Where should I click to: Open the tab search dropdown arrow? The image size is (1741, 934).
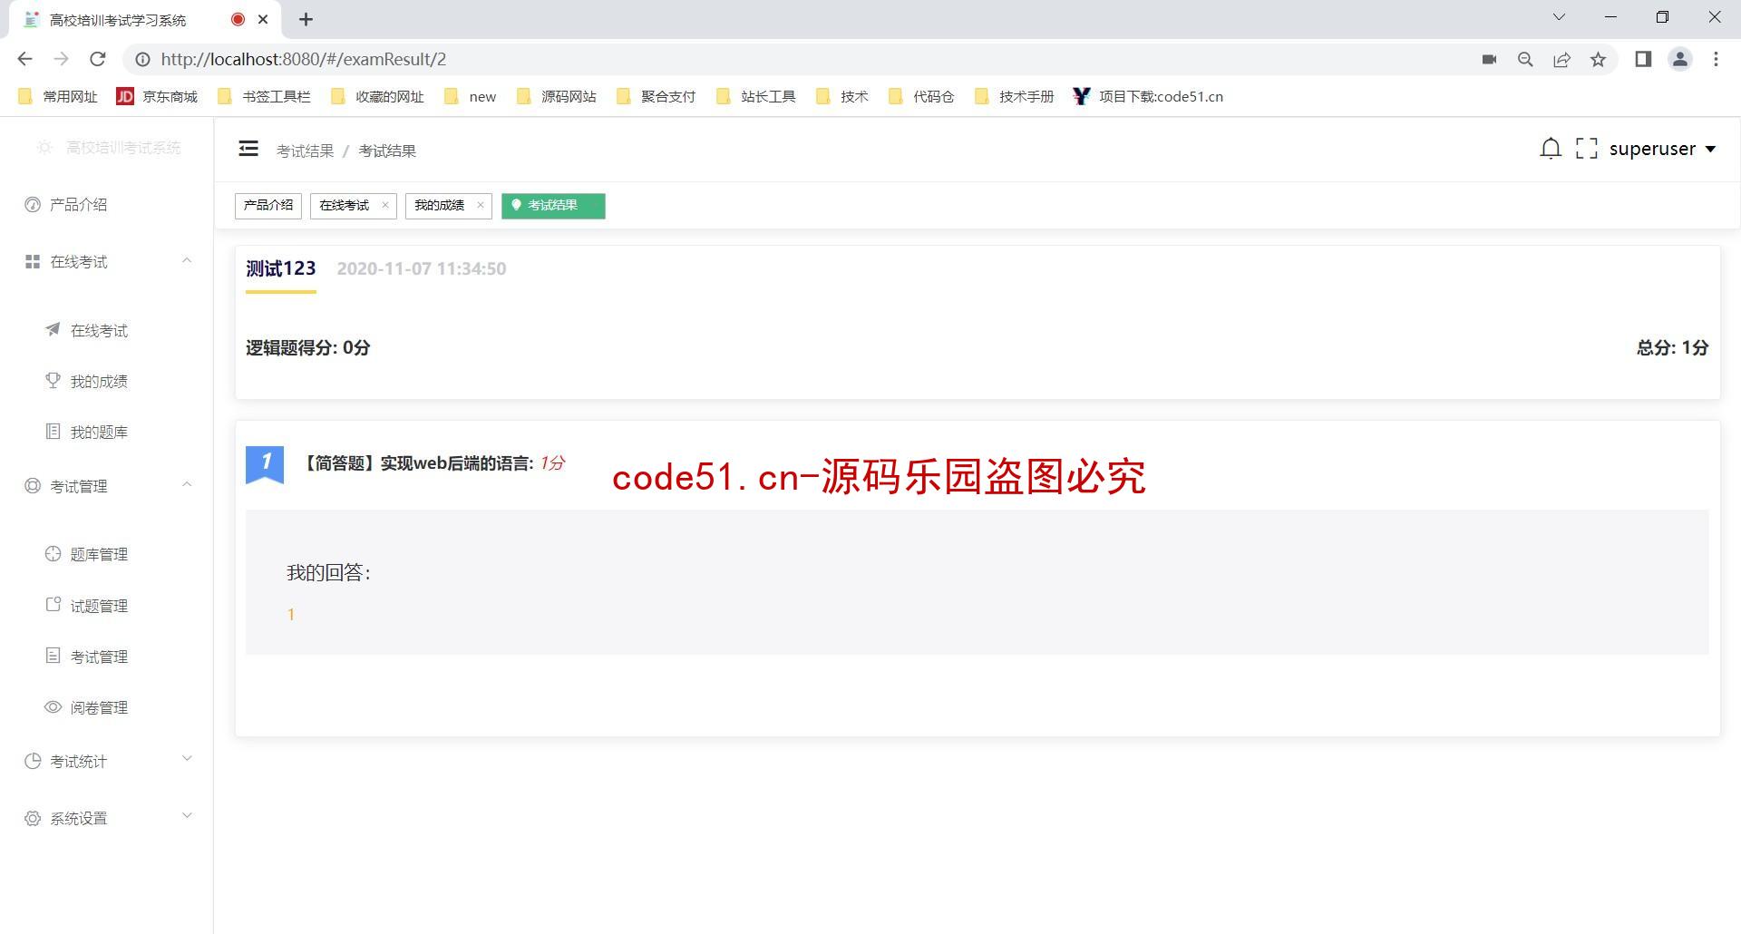[x=1559, y=17]
